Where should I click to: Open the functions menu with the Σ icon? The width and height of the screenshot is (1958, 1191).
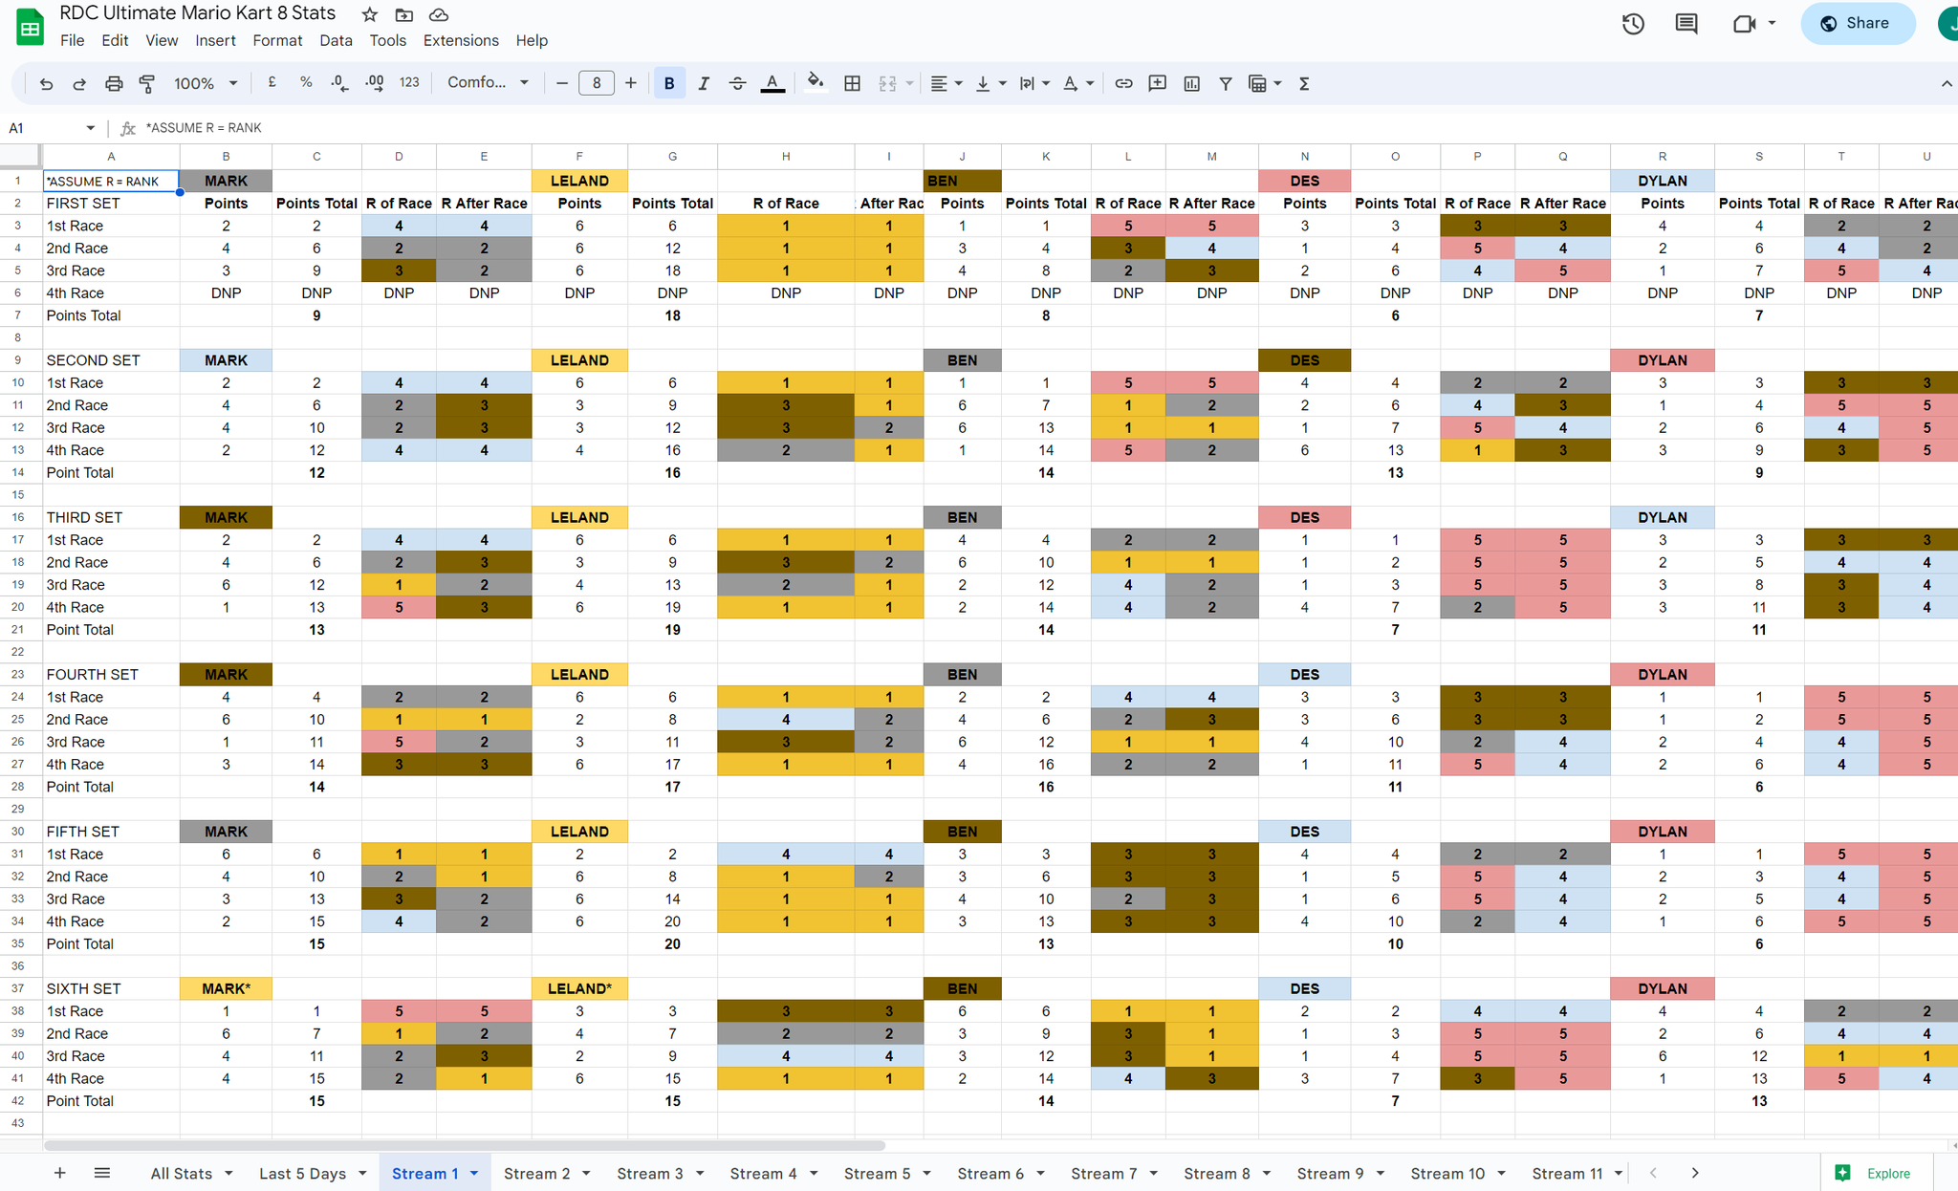click(x=1303, y=83)
